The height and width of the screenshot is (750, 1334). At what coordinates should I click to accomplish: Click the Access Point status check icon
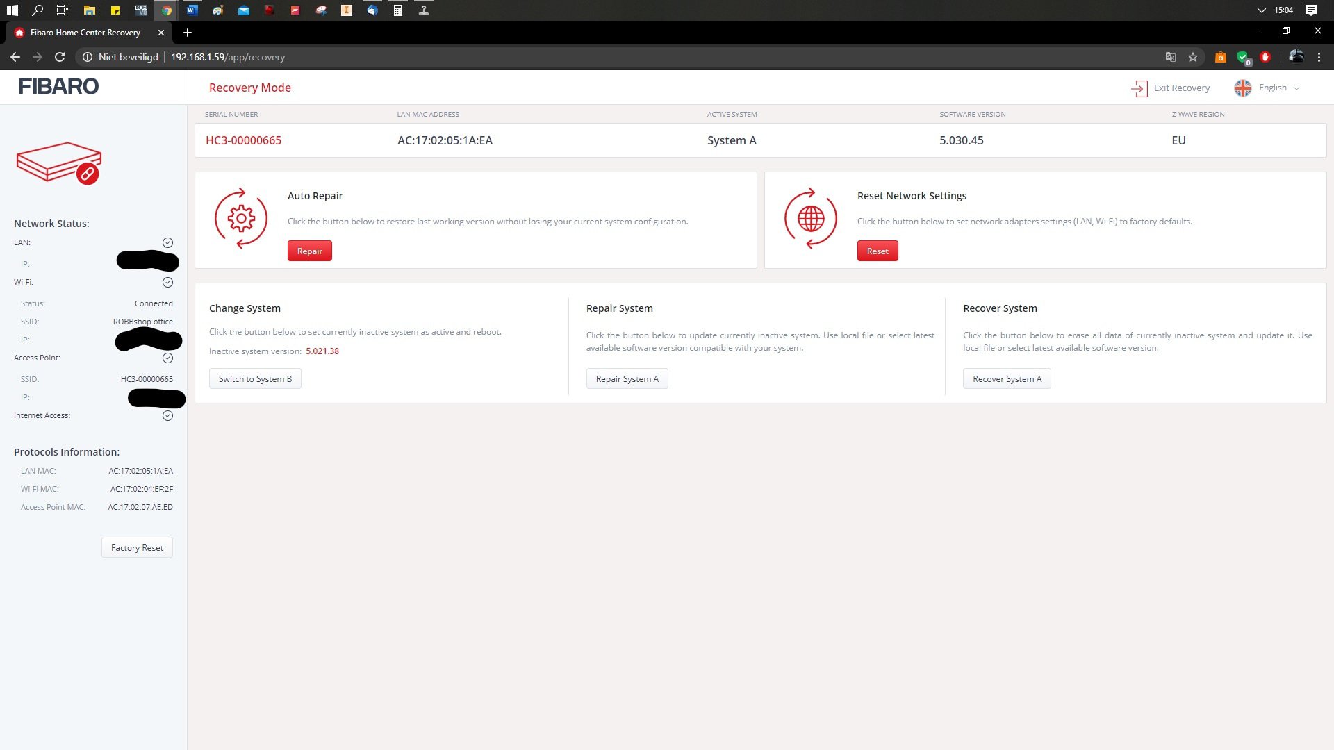pyautogui.click(x=167, y=358)
